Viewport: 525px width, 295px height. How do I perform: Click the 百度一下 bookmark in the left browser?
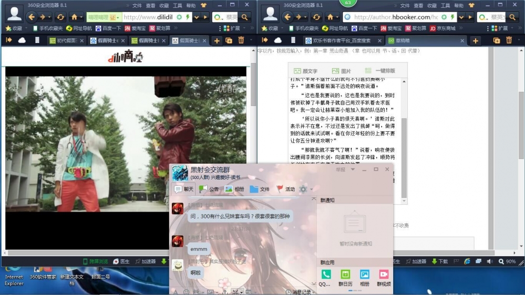pyautogui.click(x=108, y=28)
